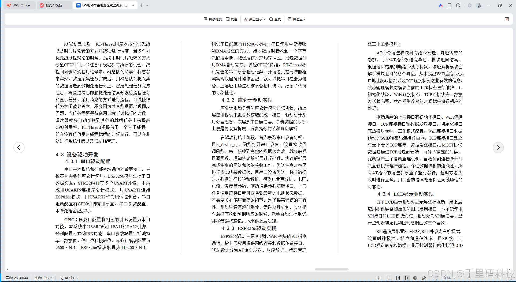
Task: Click the left scroll arrow at bottom
Action: tap(8, 269)
